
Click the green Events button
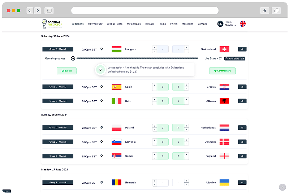(x=66, y=71)
